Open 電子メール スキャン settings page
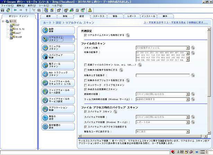 (58, 65)
